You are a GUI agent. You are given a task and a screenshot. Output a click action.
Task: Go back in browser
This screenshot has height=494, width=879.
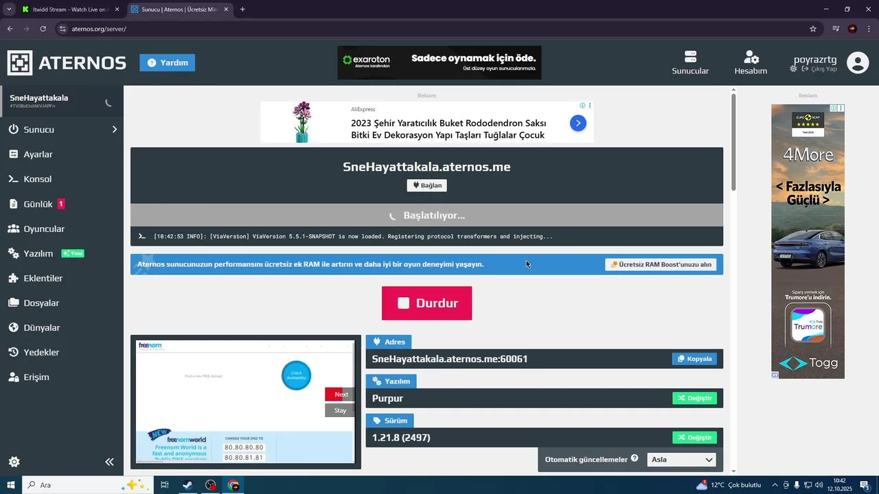click(x=10, y=29)
